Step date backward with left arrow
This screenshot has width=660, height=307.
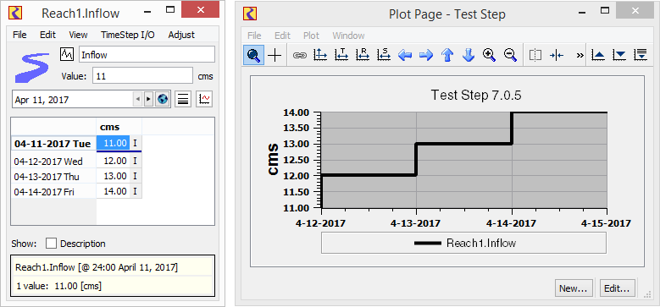[x=137, y=100]
